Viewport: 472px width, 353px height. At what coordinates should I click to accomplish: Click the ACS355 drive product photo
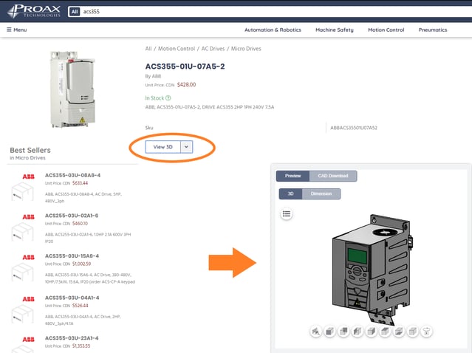pyautogui.click(x=72, y=89)
